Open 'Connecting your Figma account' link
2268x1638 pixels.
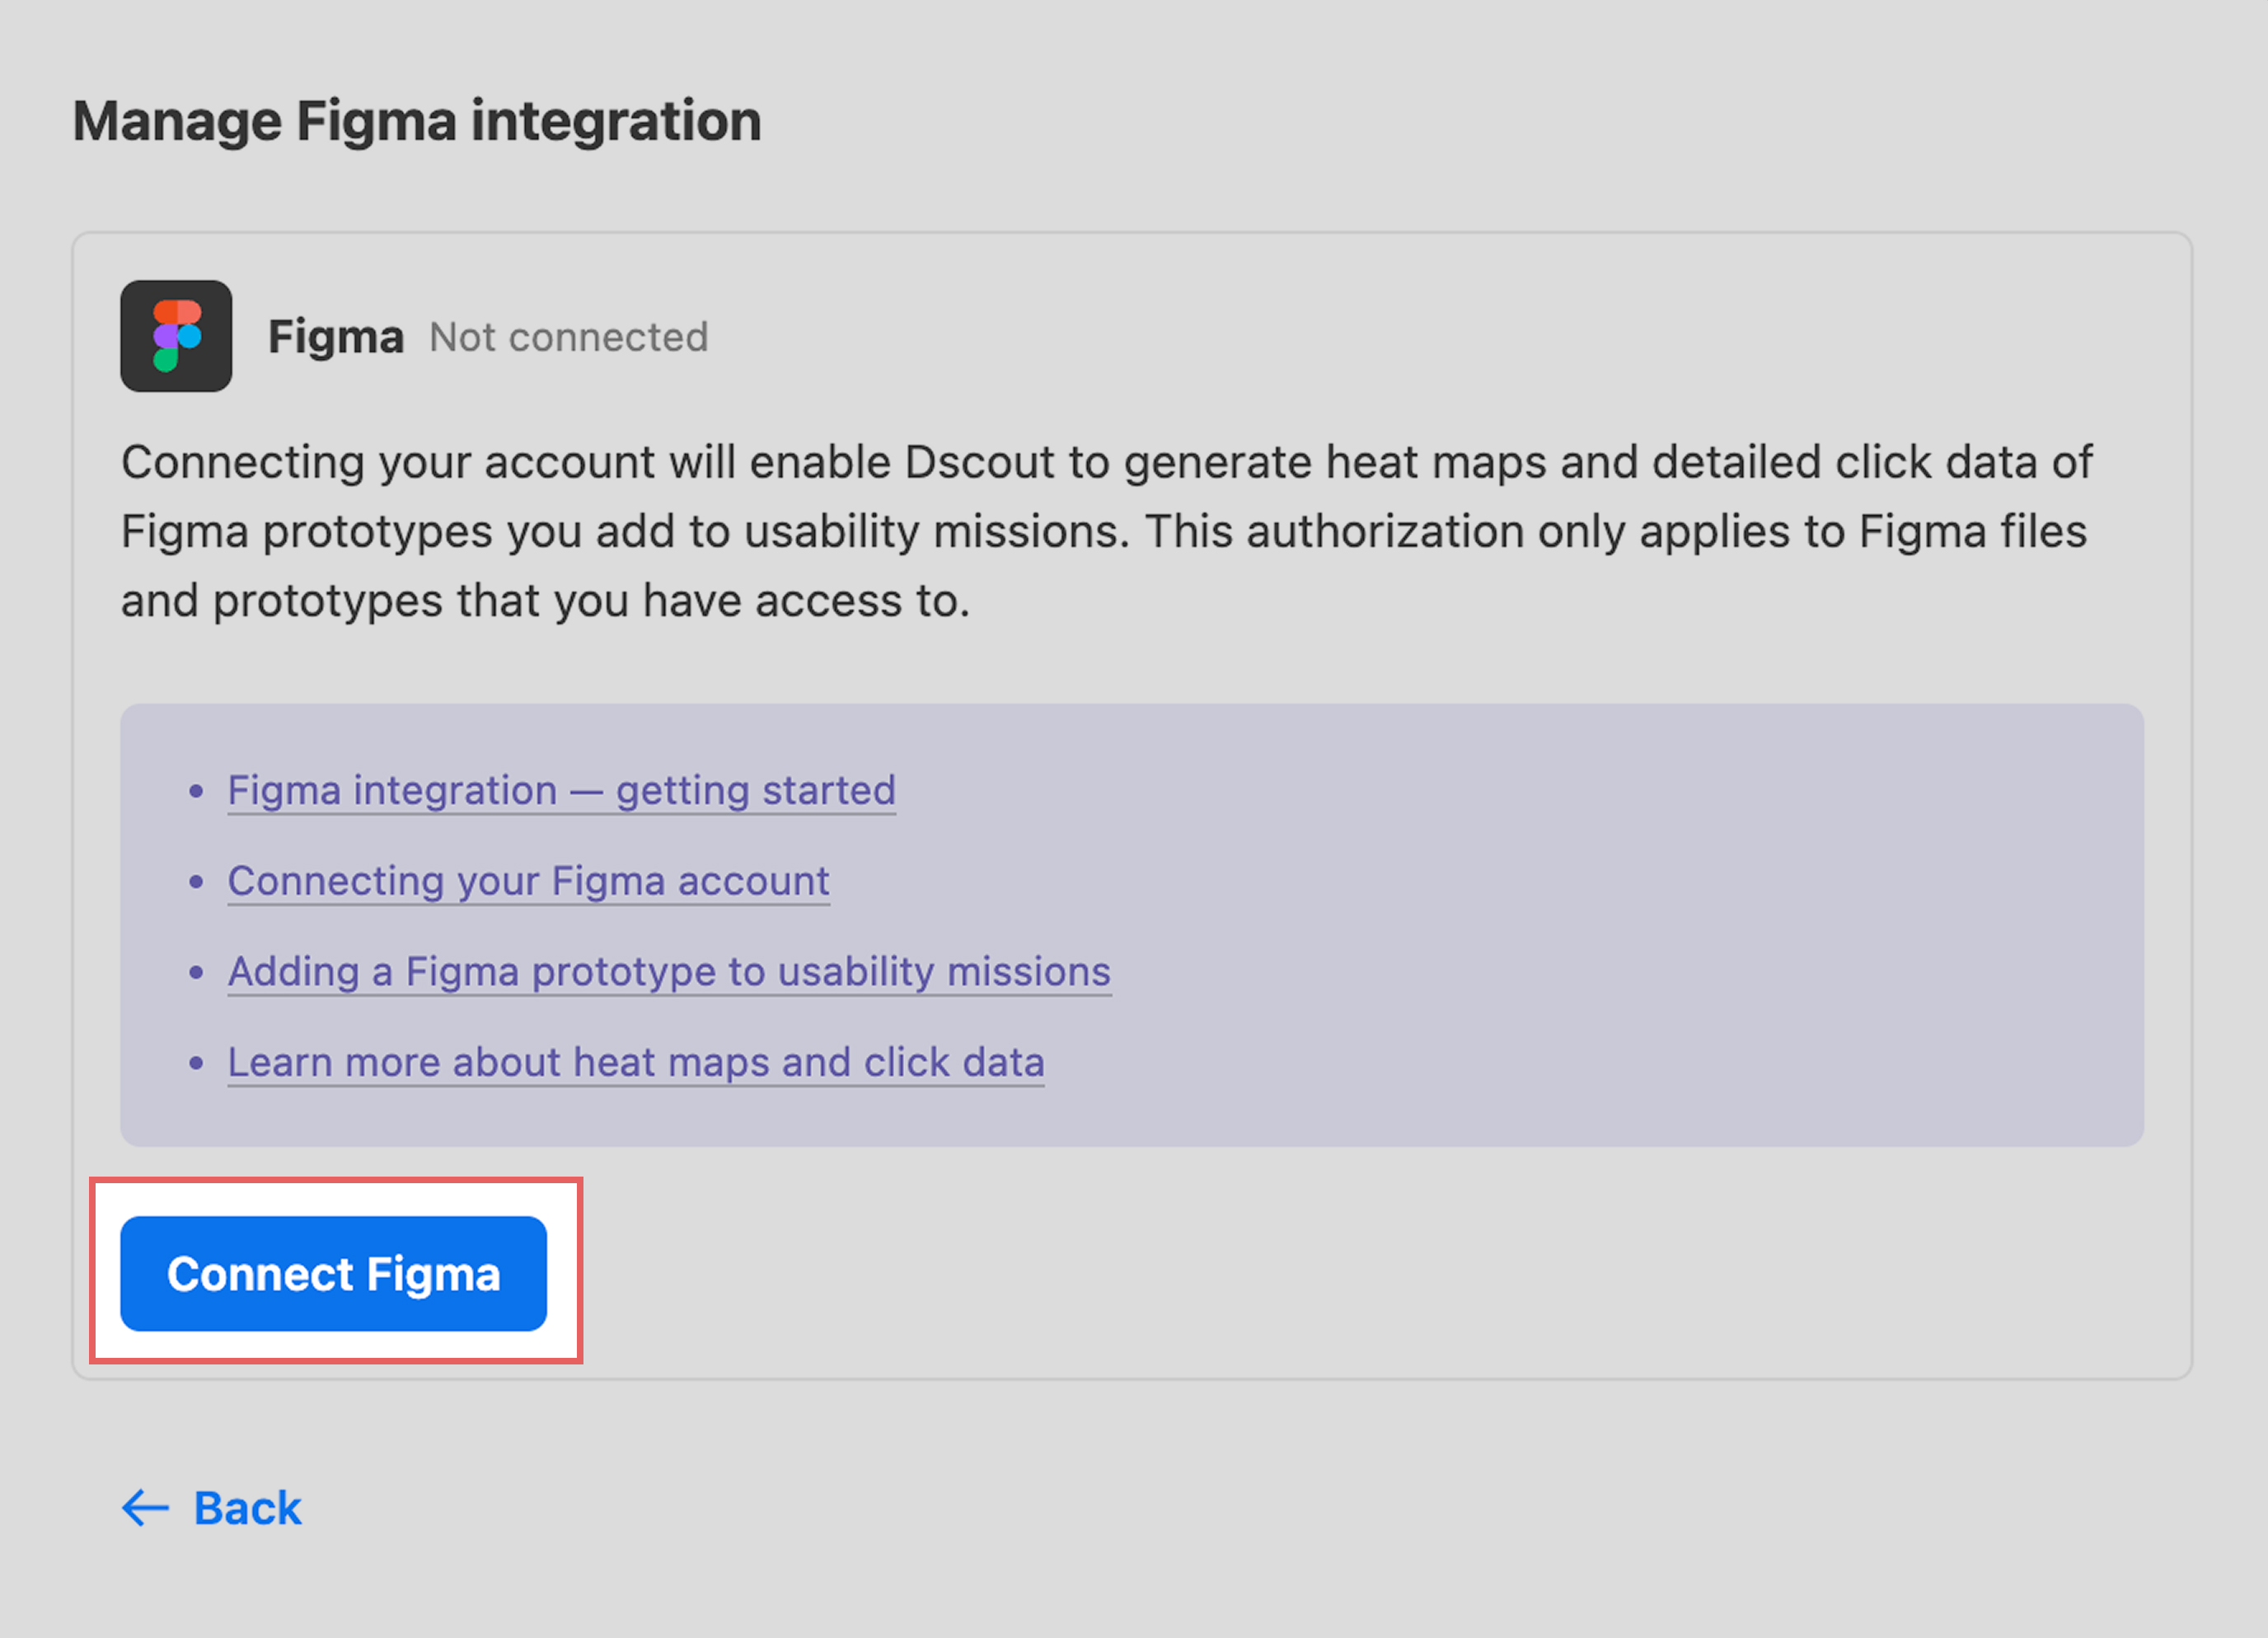(x=528, y=881)
